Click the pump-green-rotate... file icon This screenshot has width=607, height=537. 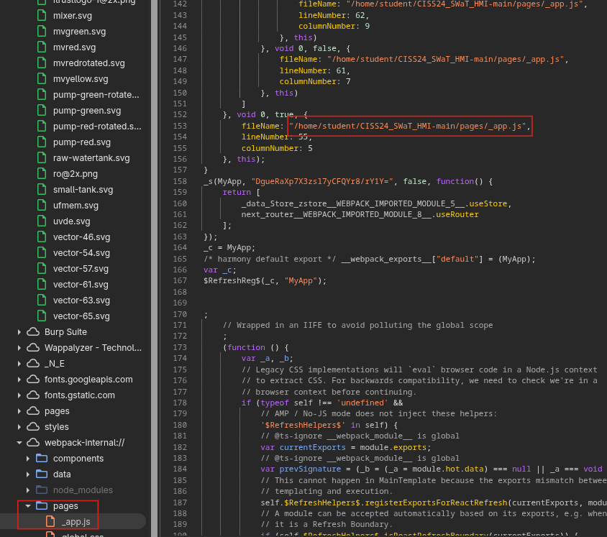pos(42,94)
